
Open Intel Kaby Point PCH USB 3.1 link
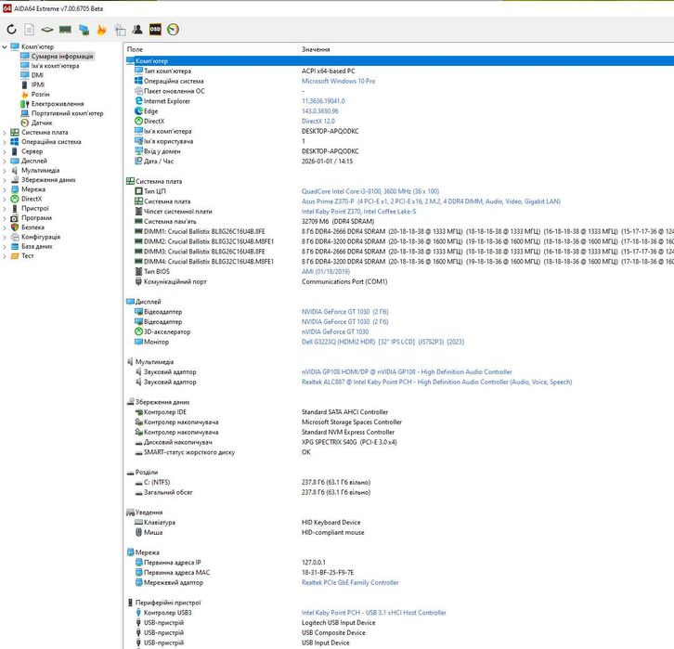tap(374, 613)
